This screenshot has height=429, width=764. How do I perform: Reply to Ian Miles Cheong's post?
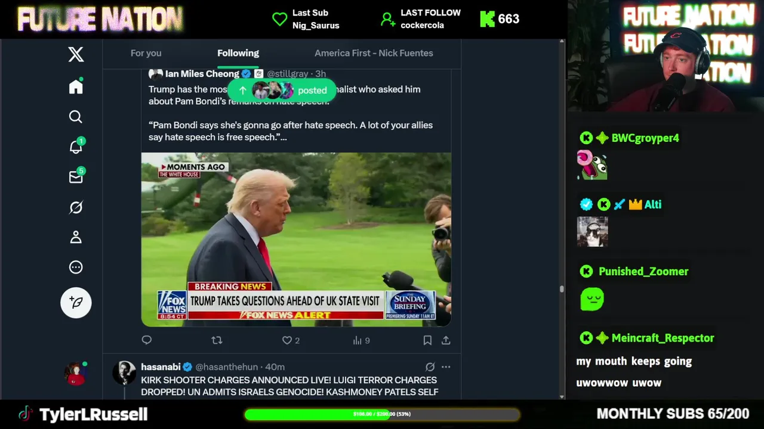tap(147, 340)
